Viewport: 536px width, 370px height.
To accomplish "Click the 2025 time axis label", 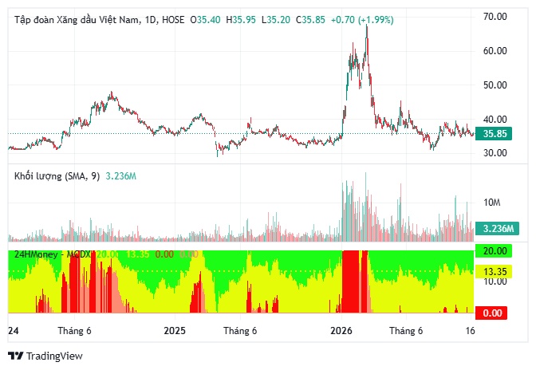I will coord(175,331).
